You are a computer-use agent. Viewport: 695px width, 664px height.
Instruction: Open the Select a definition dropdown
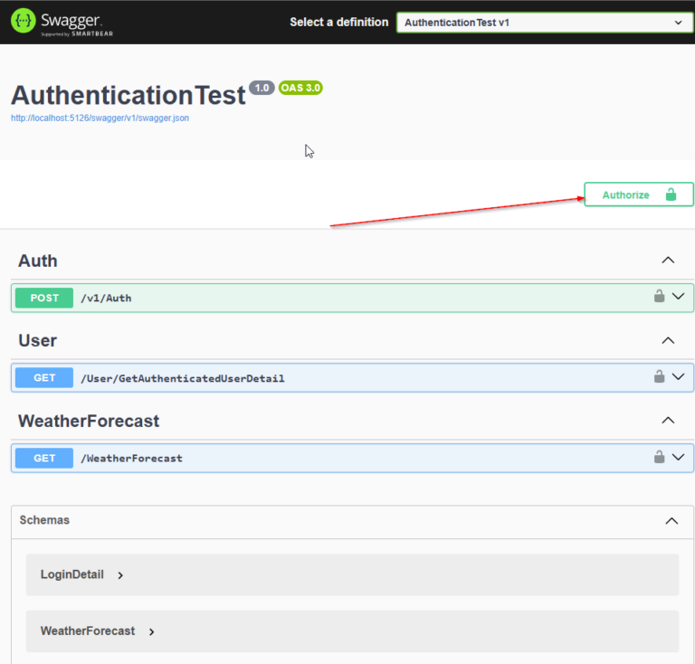coord(545,23)
